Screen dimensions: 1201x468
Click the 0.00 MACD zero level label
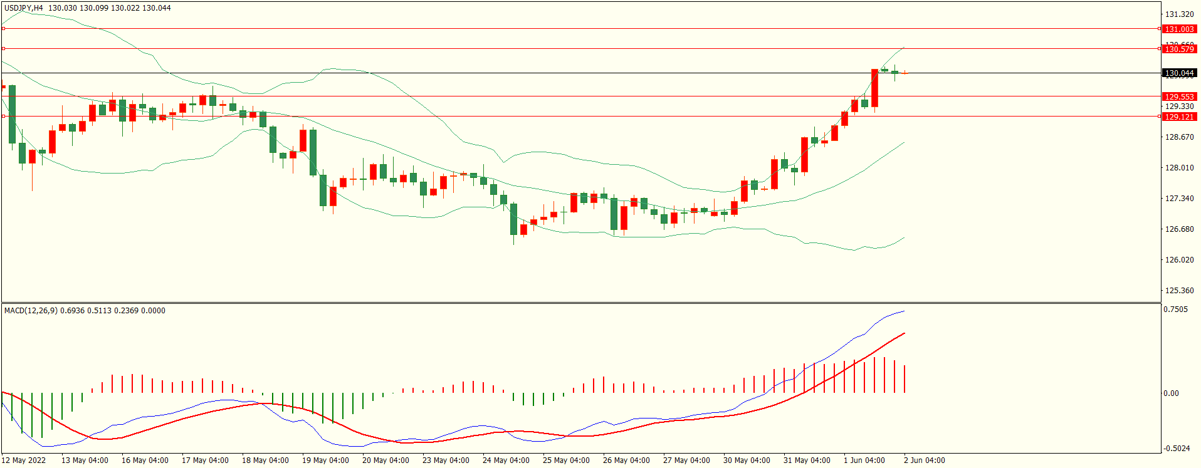point(1171,393)
